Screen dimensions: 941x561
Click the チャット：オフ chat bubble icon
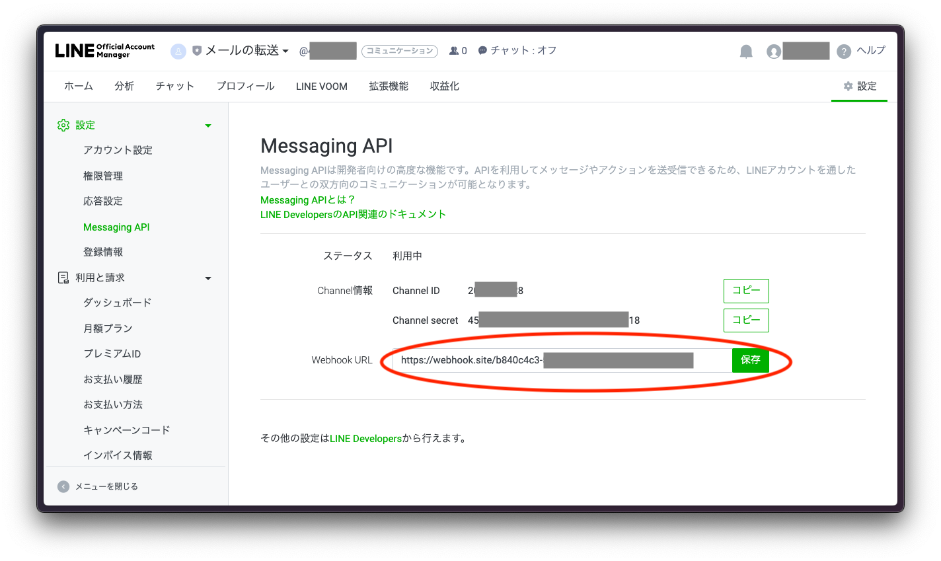[x=482, y=50]
